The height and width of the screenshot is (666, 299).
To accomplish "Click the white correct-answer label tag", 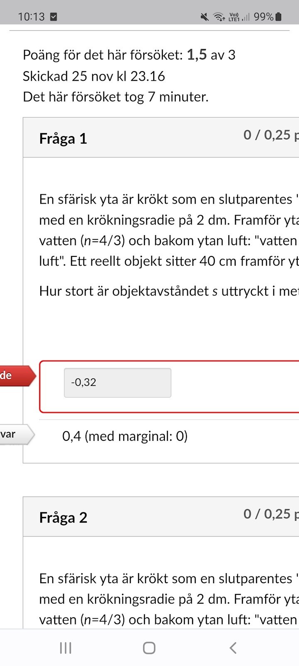I will click(15, 435).
